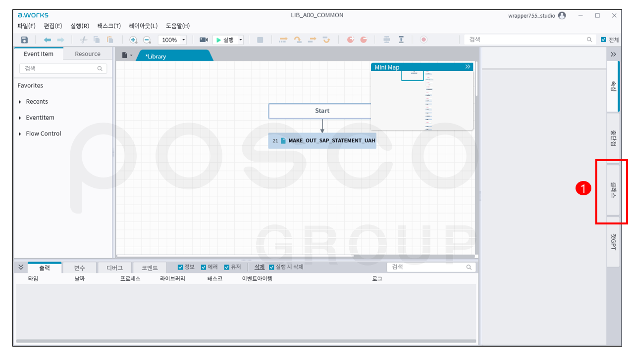The image size is (630, 353).
Task: Switch to the Resource tab
Action: pyautogui.click(x=88, y=54)
